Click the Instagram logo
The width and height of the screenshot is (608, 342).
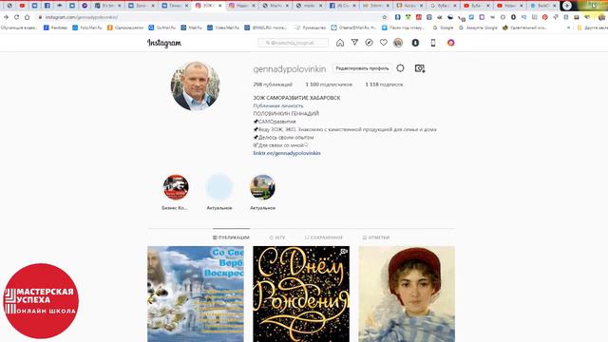coord(164,43)
